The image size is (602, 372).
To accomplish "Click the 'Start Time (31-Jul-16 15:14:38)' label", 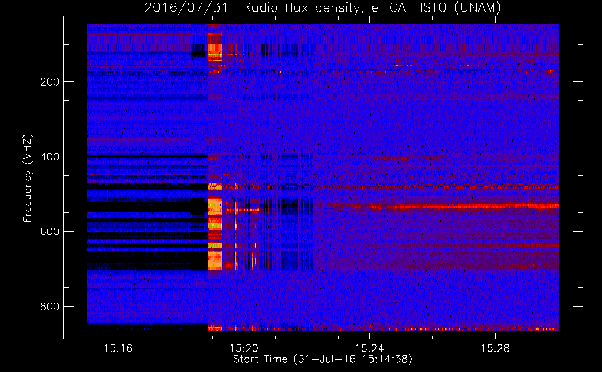I will point(323,359).
